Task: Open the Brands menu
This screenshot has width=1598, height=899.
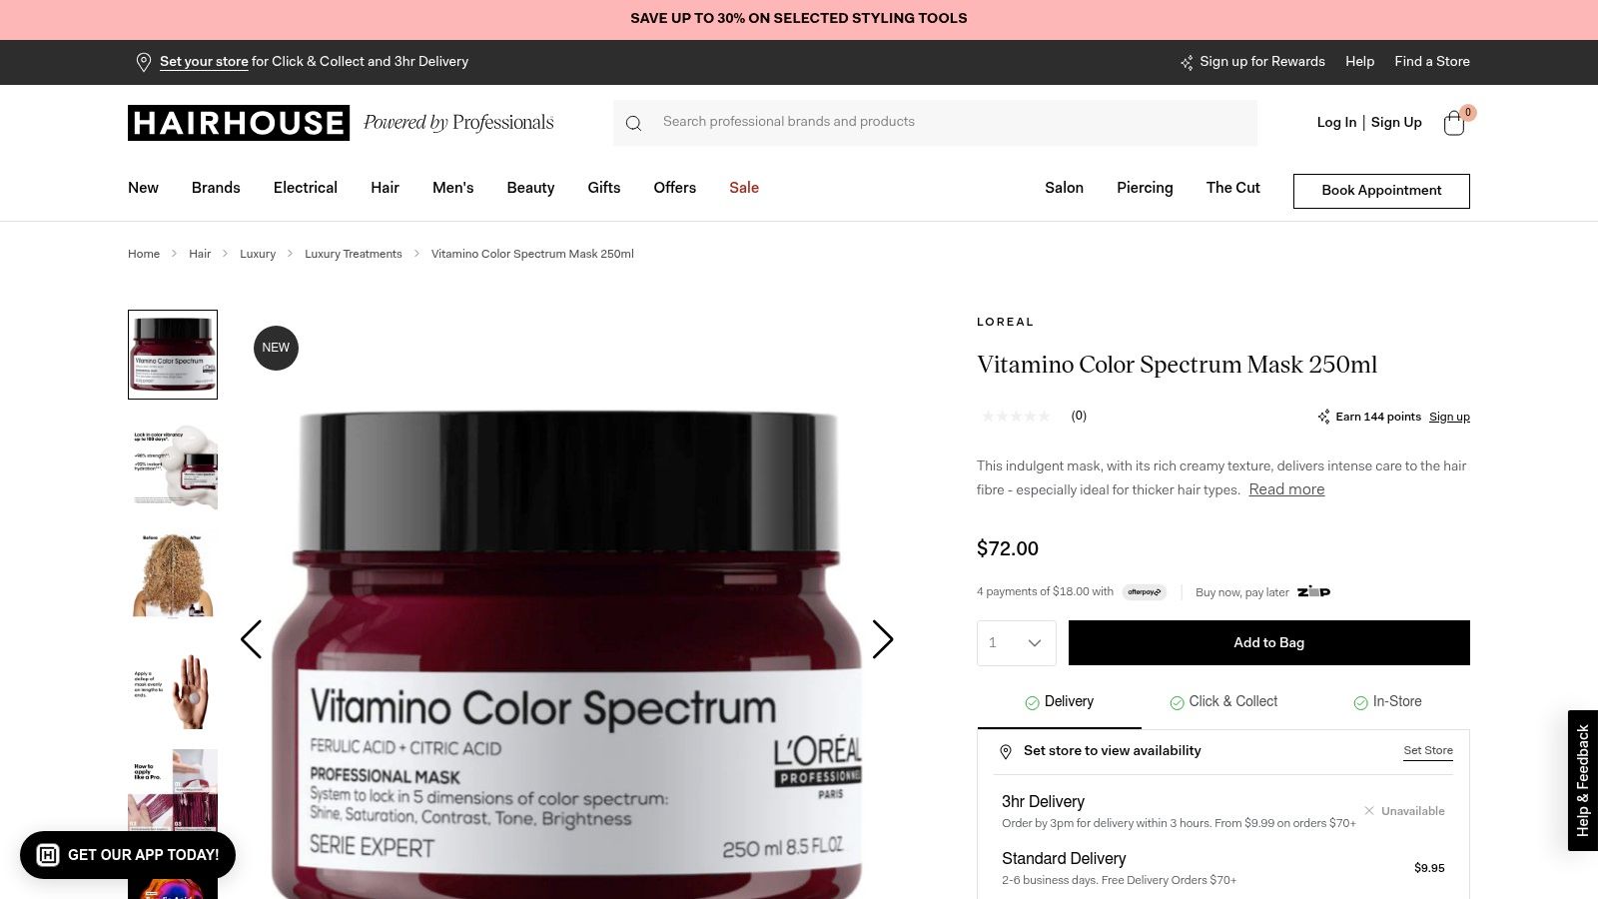Action: pyautogui.click(x=216, y=188)
